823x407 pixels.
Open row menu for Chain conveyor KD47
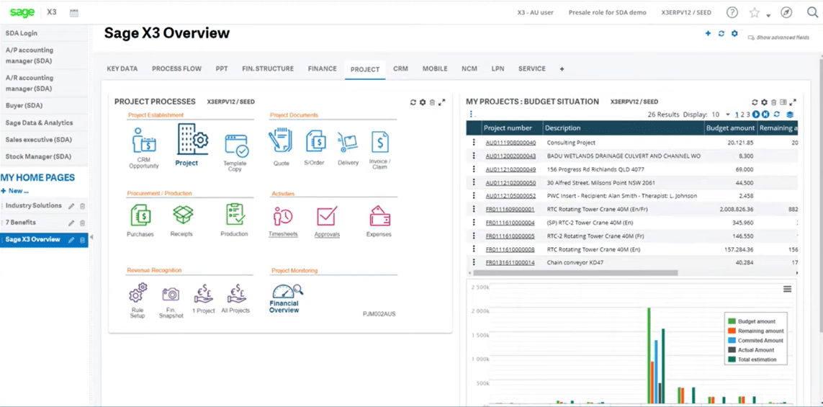click(x=474, y=262)
